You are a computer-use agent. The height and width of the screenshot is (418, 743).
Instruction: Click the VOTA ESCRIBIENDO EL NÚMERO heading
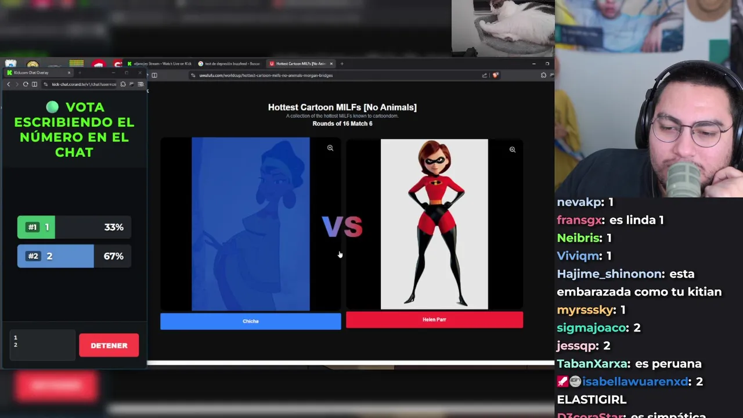coord(74,130)
